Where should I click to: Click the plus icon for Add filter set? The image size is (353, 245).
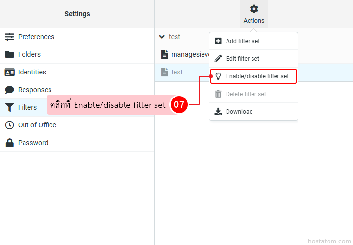[x=218, y=41]
